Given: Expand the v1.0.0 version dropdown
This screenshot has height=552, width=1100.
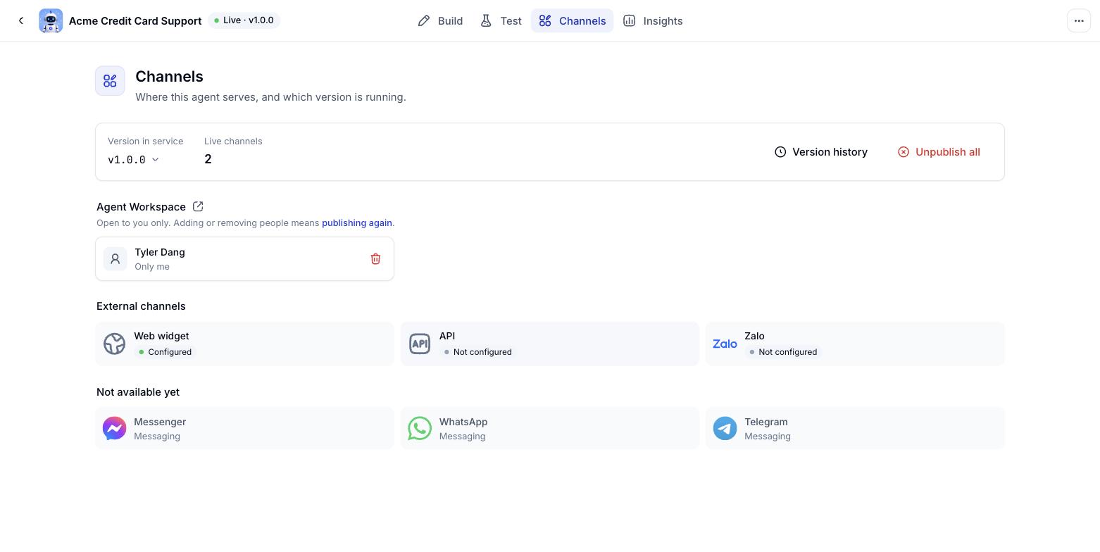Looking at the screenshot, I should tap(133, 160).
